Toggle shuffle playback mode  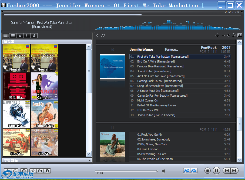187,171
